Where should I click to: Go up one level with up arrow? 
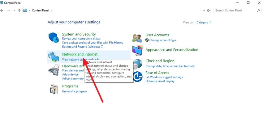point(19,11)
